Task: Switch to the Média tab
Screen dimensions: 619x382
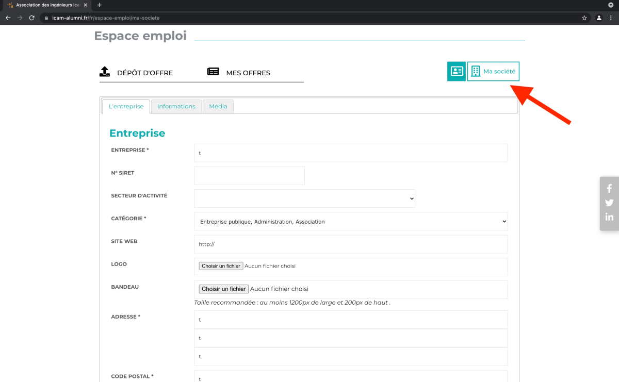Action: (x=218, y=106)
